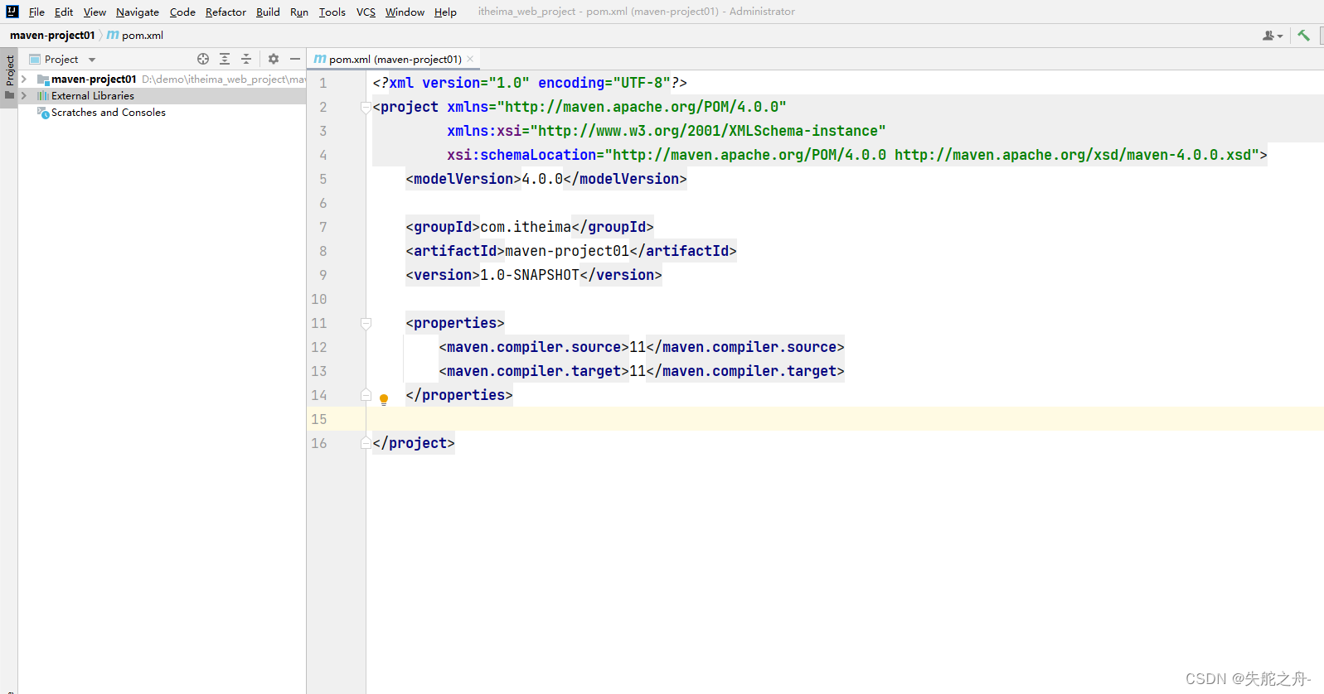Click the Expand All icon in Project panel

tap(225, 59)
